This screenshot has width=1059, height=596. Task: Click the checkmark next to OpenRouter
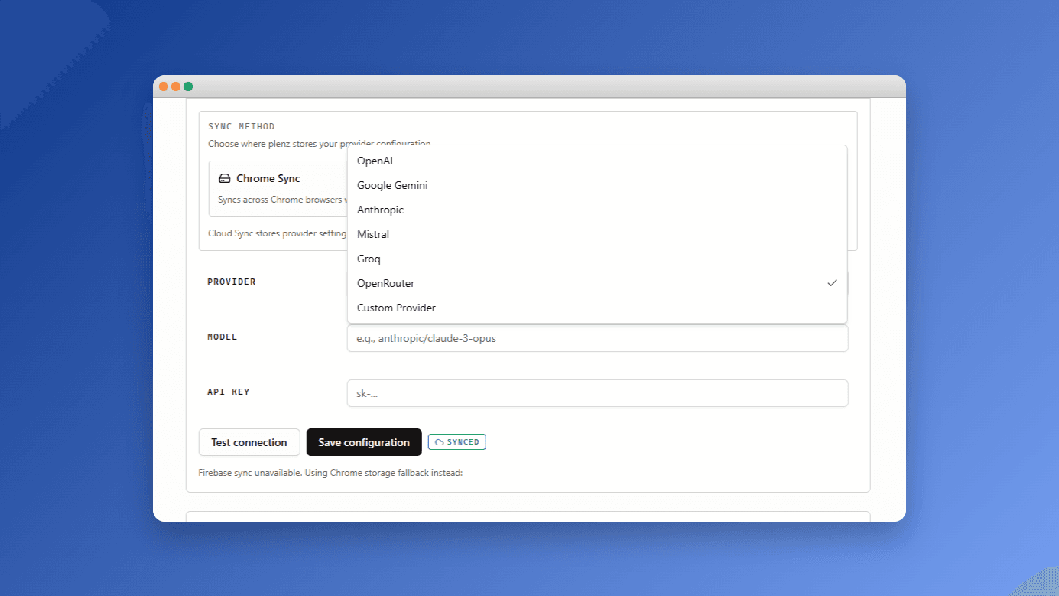tap(832, 283)
